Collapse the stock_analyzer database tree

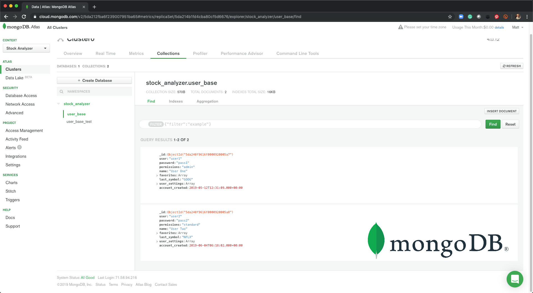click(59, 104)
